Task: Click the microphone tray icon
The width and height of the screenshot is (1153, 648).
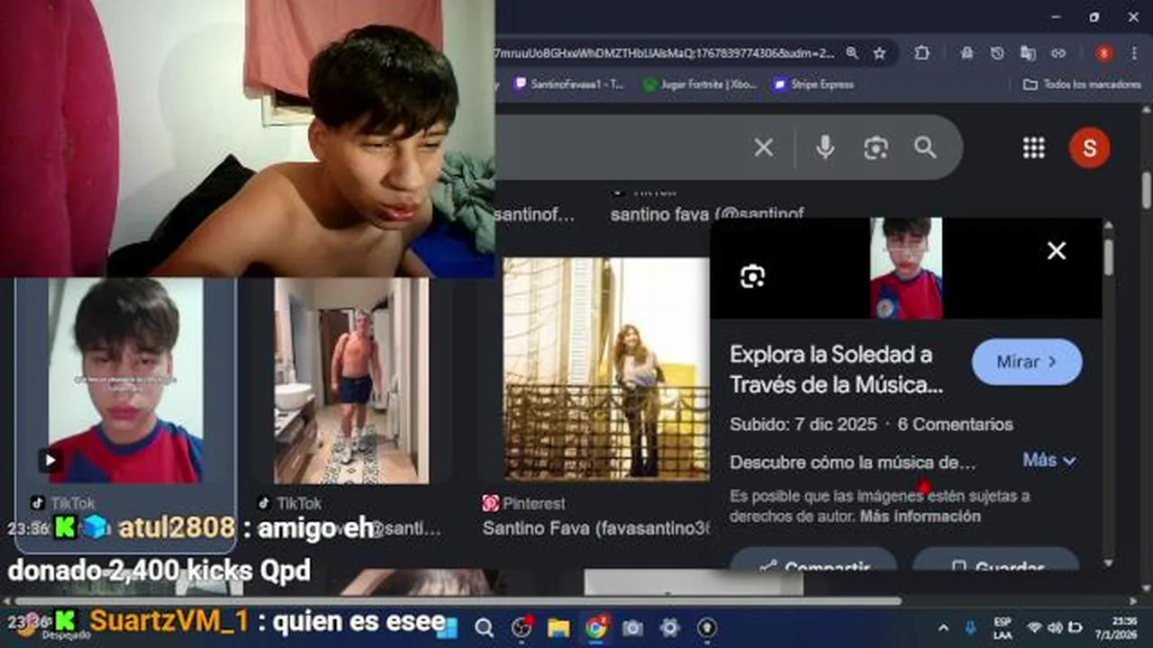Action: (971, 627)
